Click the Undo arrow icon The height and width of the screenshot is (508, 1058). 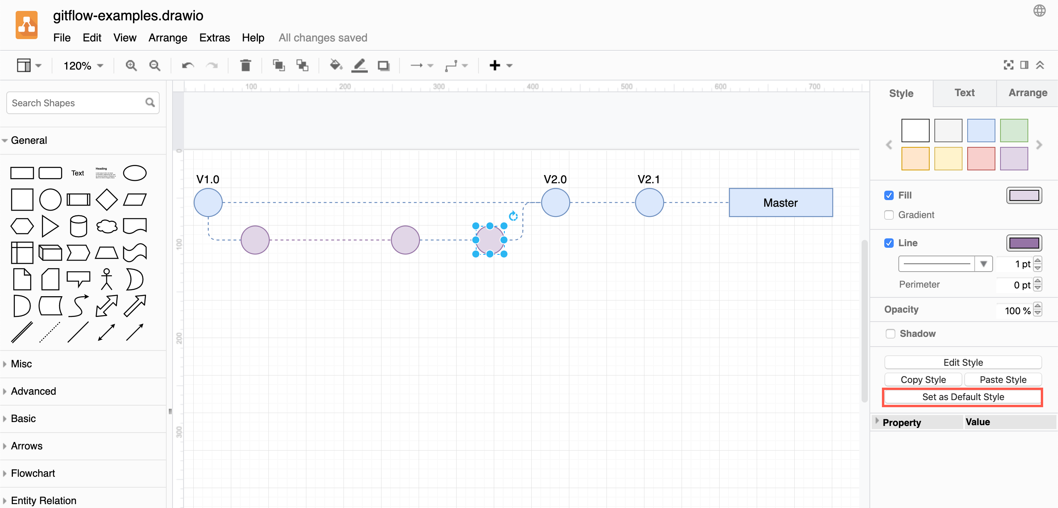coord(187,65)
